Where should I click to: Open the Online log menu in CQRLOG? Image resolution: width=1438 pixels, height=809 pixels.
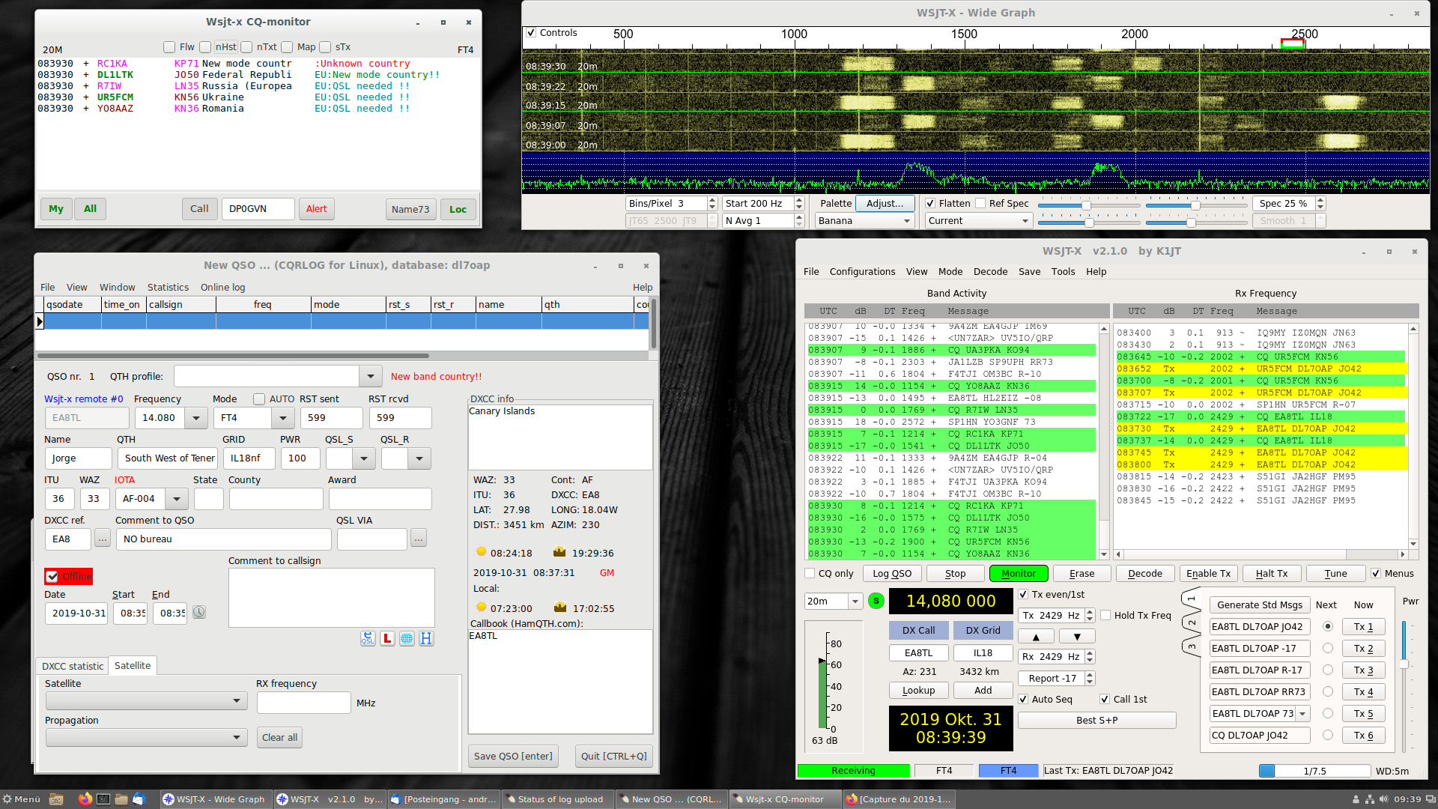pos(222,288)
